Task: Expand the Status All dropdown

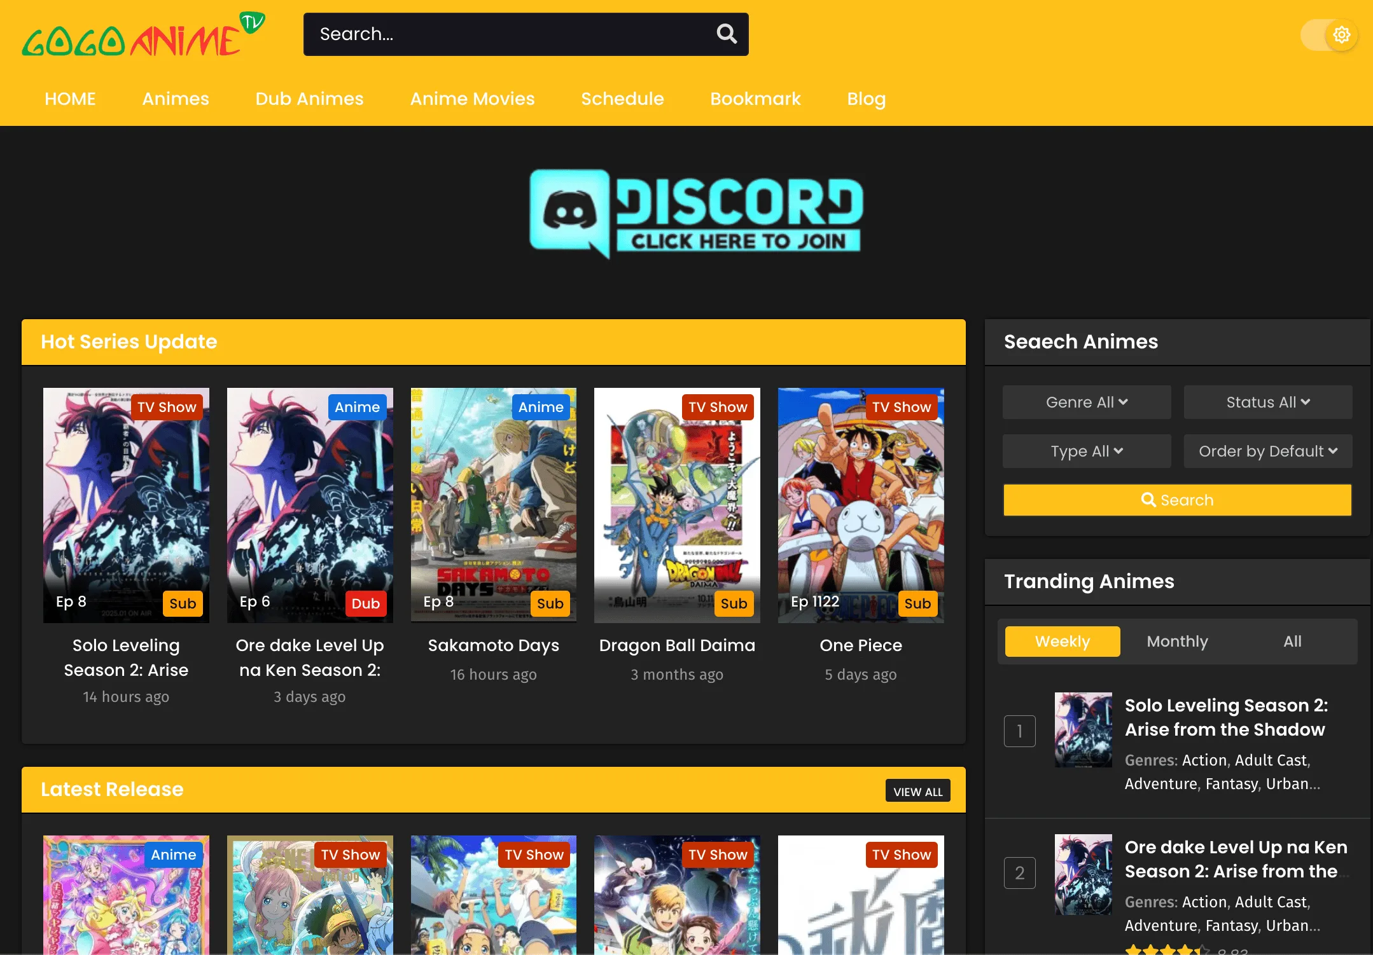Action: point(1267,402)
